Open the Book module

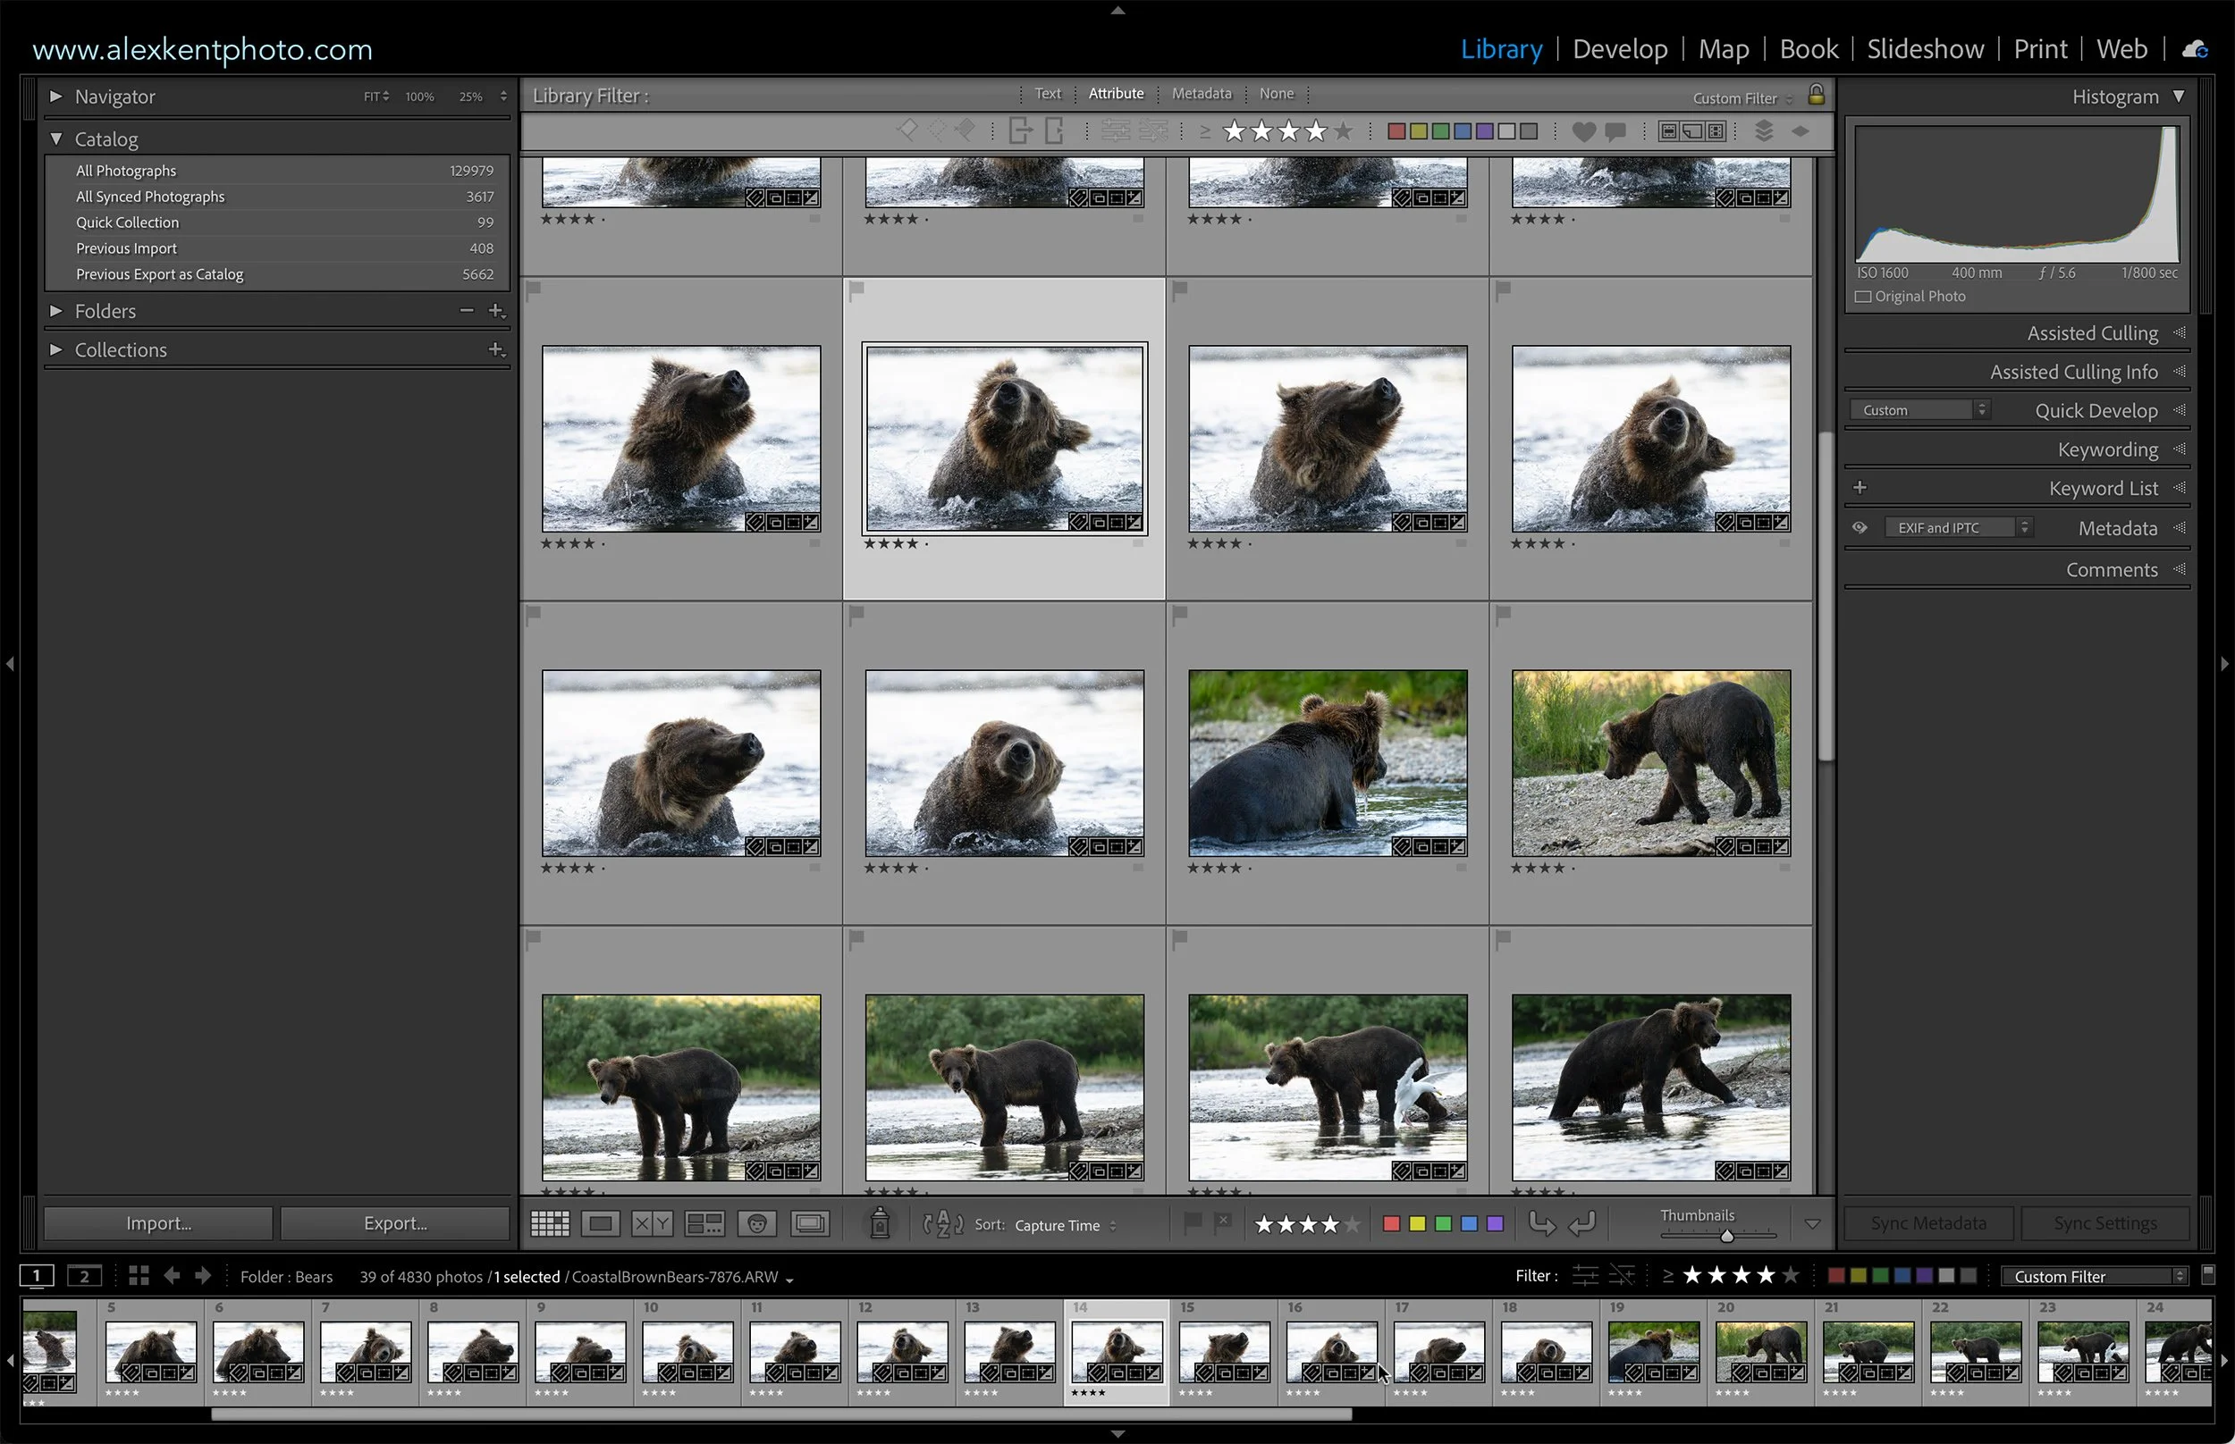click(1809, 49)
